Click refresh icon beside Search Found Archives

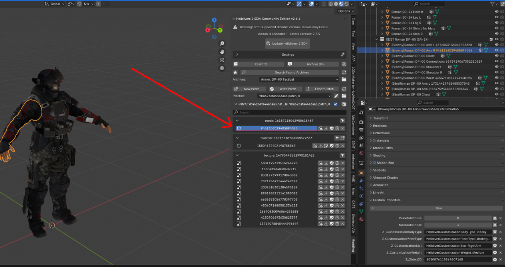click(344, 72)
